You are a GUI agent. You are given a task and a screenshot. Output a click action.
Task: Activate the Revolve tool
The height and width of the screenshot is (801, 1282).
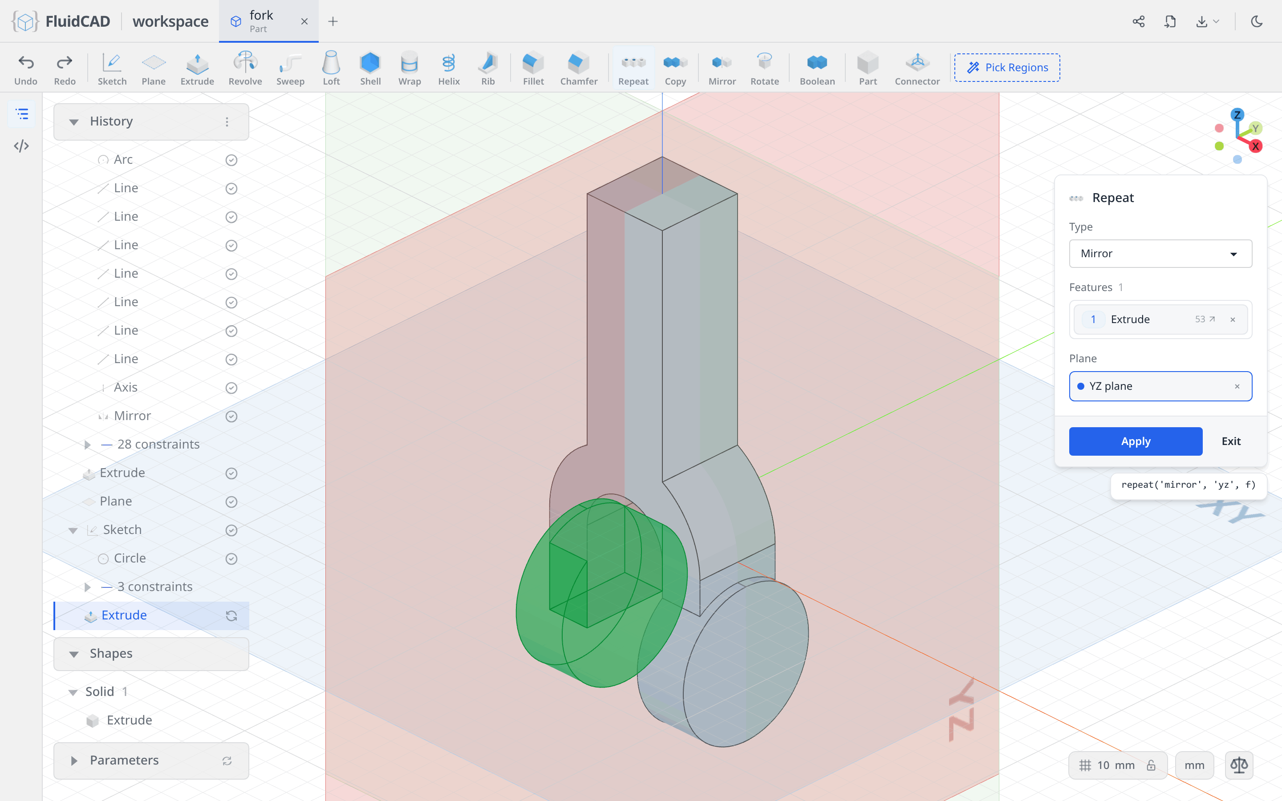tap(245, 69)
